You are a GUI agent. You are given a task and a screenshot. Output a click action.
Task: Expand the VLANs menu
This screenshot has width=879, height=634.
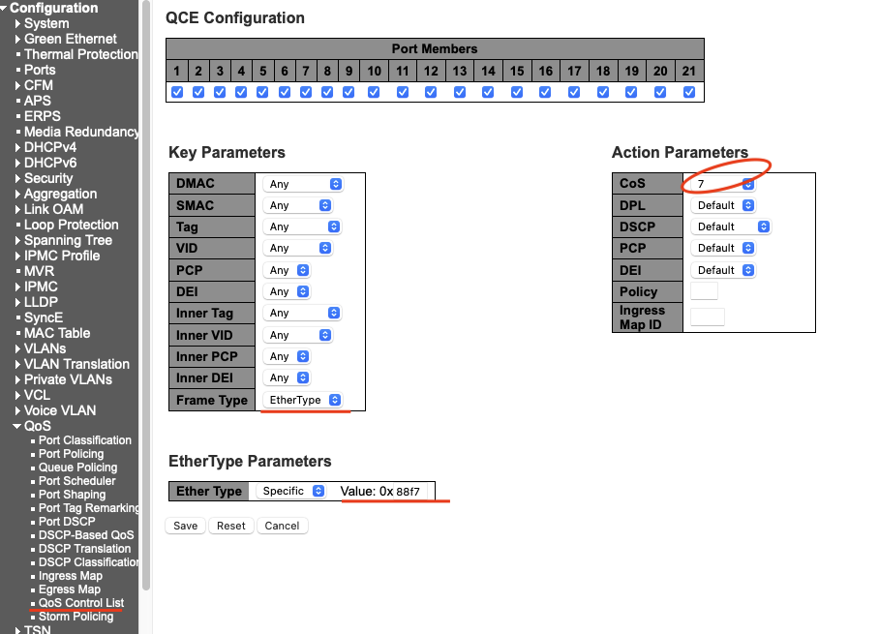(17, 348)
